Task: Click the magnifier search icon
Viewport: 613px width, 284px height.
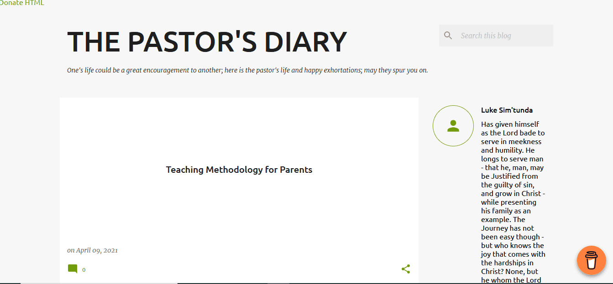Action: (x=448, y=36)
